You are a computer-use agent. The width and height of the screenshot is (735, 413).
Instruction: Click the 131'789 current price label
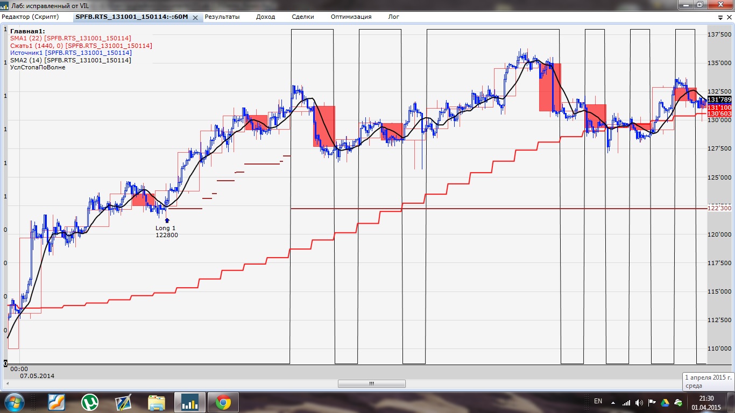coord(719,99)
